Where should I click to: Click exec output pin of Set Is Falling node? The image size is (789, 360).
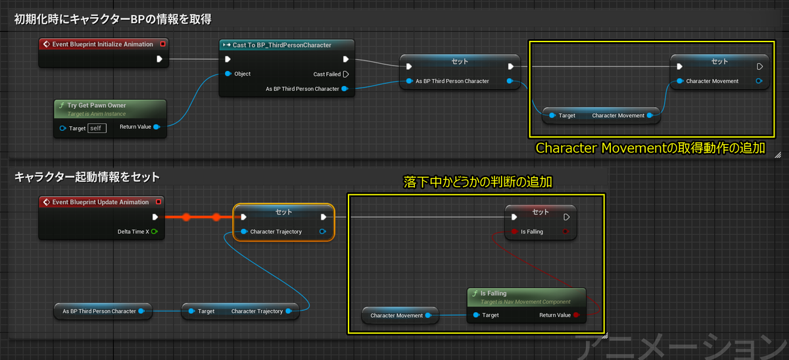pos(567,217)
